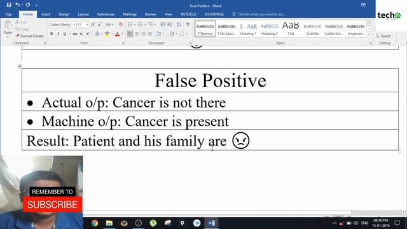Toggle Underline formatting
Image resolution: width=407 pixels, height=229 pixels.
pos(65,34)
